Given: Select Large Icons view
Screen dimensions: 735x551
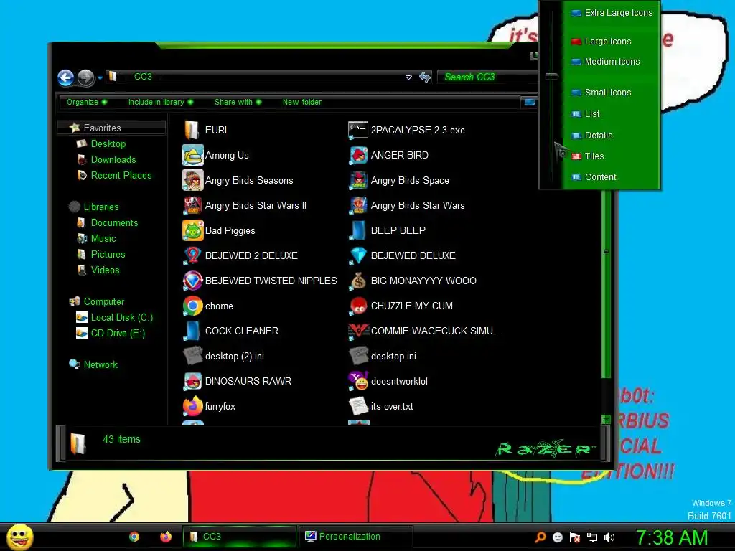Looking at the screenshot, I should click(x=601, y=42).
